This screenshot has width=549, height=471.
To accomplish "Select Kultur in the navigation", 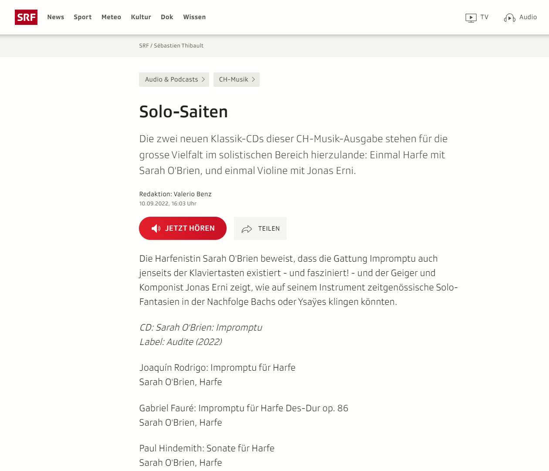I will 141,17.
